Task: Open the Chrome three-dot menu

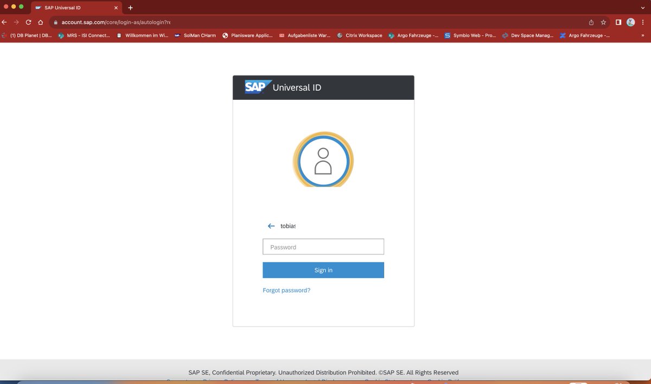Action: tap(643, 22)
